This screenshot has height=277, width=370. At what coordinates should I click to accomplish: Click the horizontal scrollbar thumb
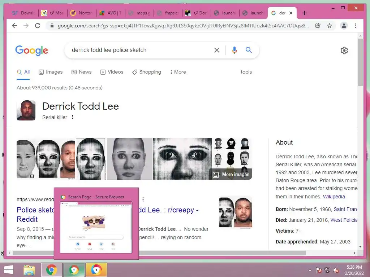pyautogui.click(x=159, y=253)
